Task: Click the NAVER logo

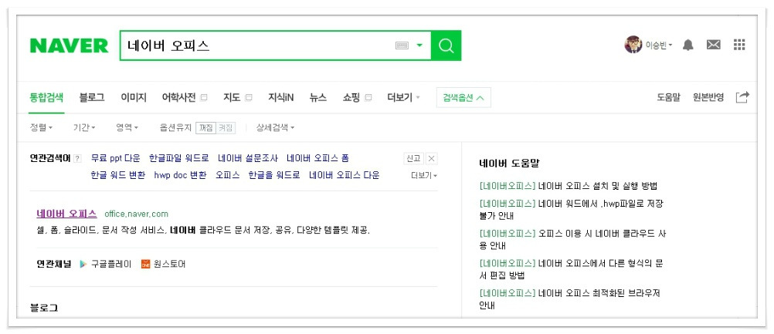Action: pos(69,46)
